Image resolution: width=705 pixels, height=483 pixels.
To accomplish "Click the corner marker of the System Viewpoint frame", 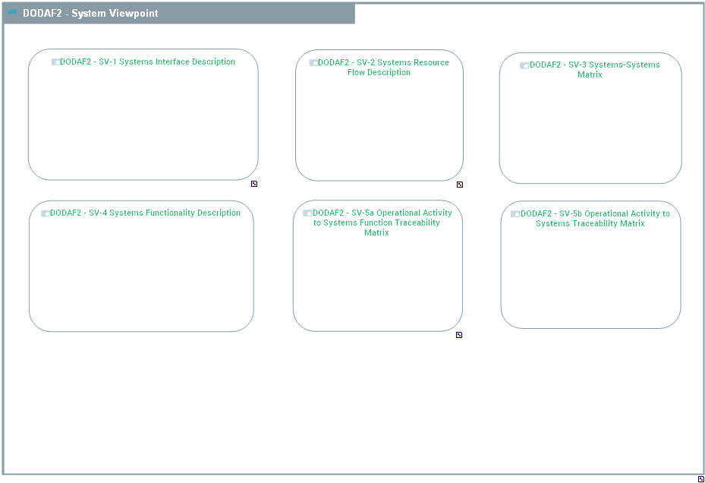I will 700,478.
